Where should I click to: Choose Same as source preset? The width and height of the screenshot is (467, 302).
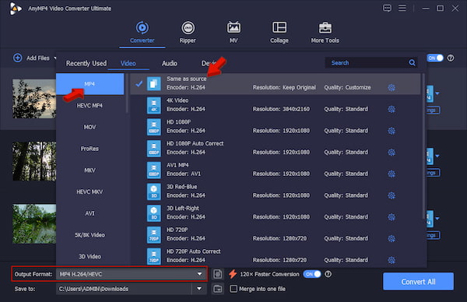276,84
